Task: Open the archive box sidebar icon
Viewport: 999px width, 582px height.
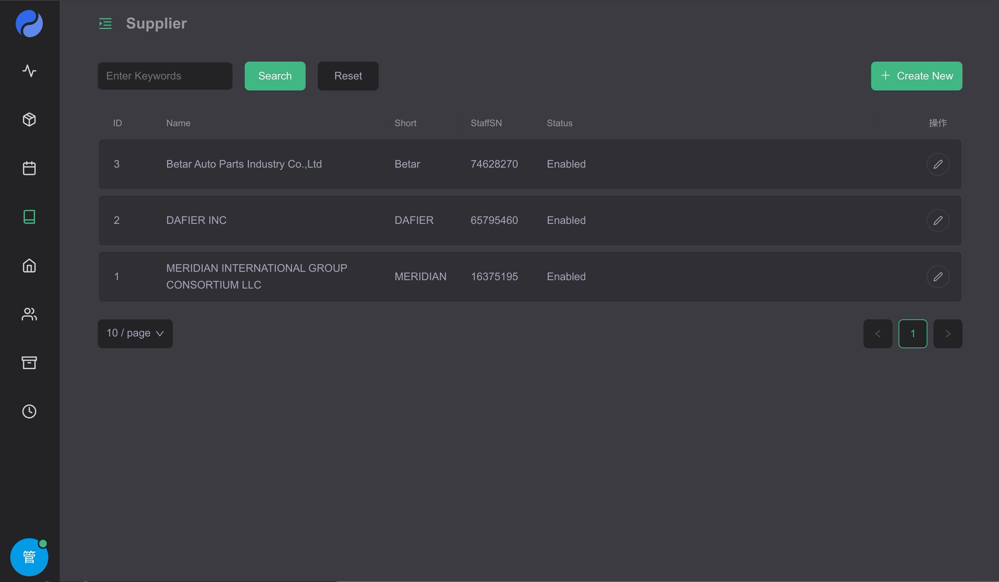Action: click(x=29, y=363)
